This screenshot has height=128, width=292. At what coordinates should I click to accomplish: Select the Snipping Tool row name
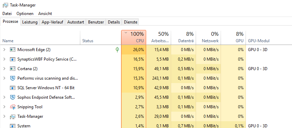tap(30, 107)
